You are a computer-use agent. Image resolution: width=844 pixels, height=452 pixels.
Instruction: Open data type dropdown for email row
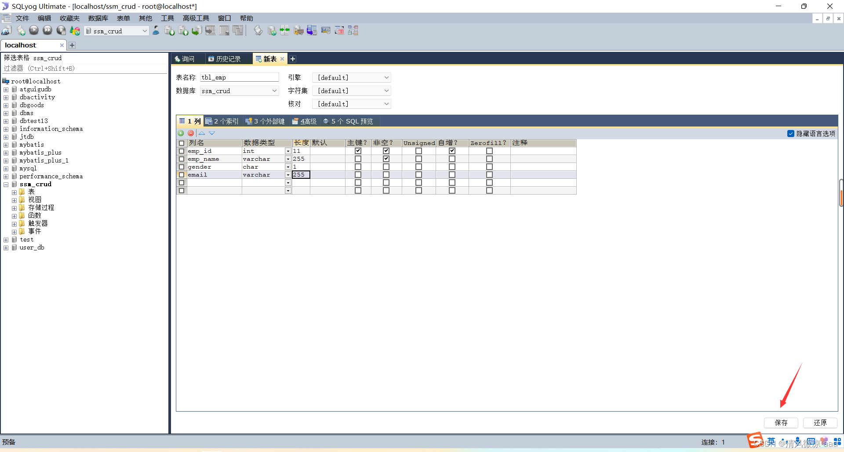point(288,175)
